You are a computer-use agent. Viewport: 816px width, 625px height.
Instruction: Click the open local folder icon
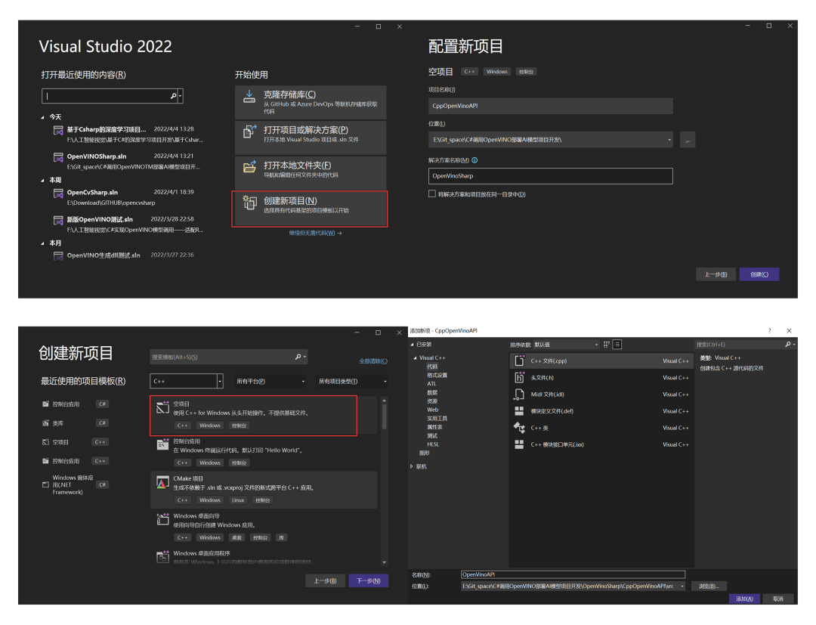coord(250,166)
